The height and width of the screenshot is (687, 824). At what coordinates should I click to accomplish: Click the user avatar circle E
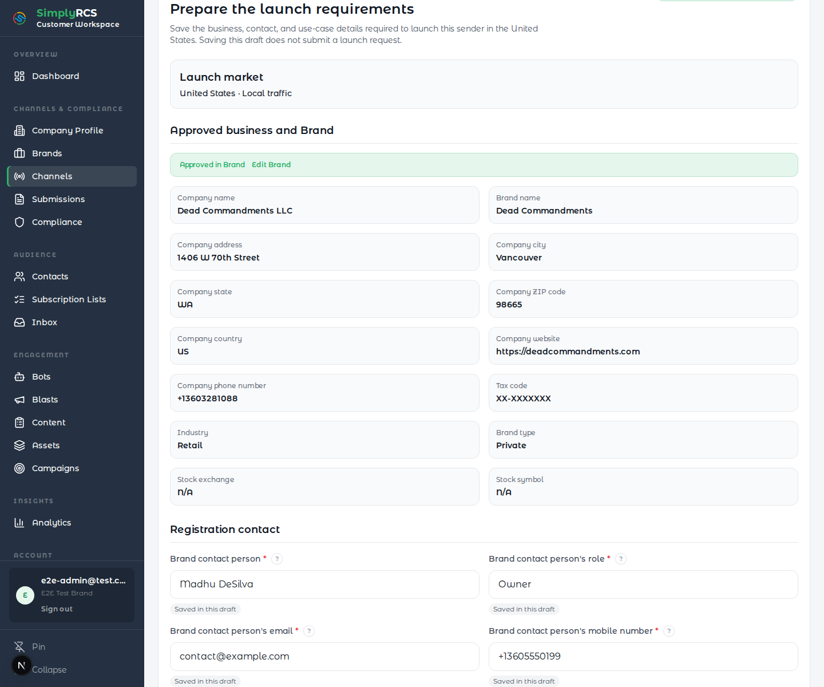click(25, 595)
